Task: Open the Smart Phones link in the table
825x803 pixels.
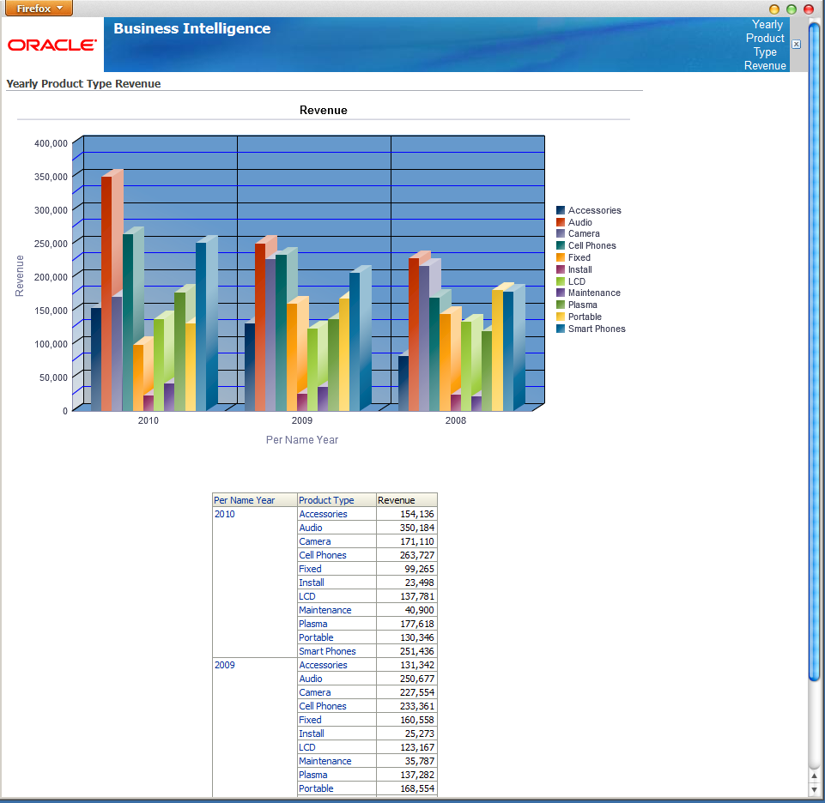Action: (327, 651)
